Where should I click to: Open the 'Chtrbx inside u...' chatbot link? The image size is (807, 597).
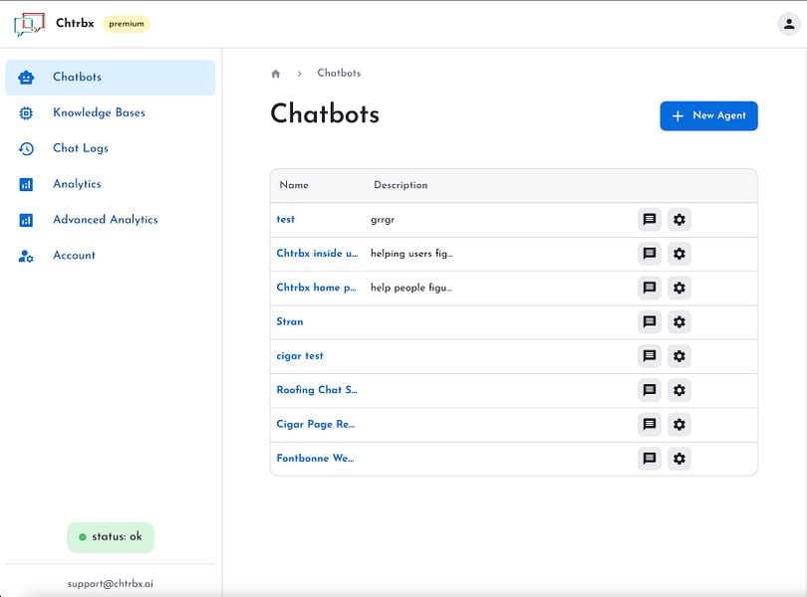tap(317, 254)
